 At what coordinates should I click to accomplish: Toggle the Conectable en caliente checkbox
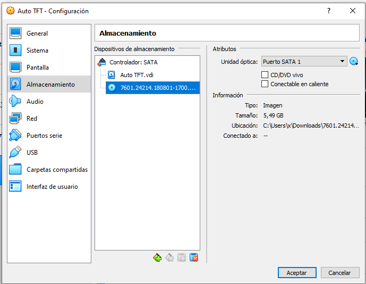pos(265,84)
